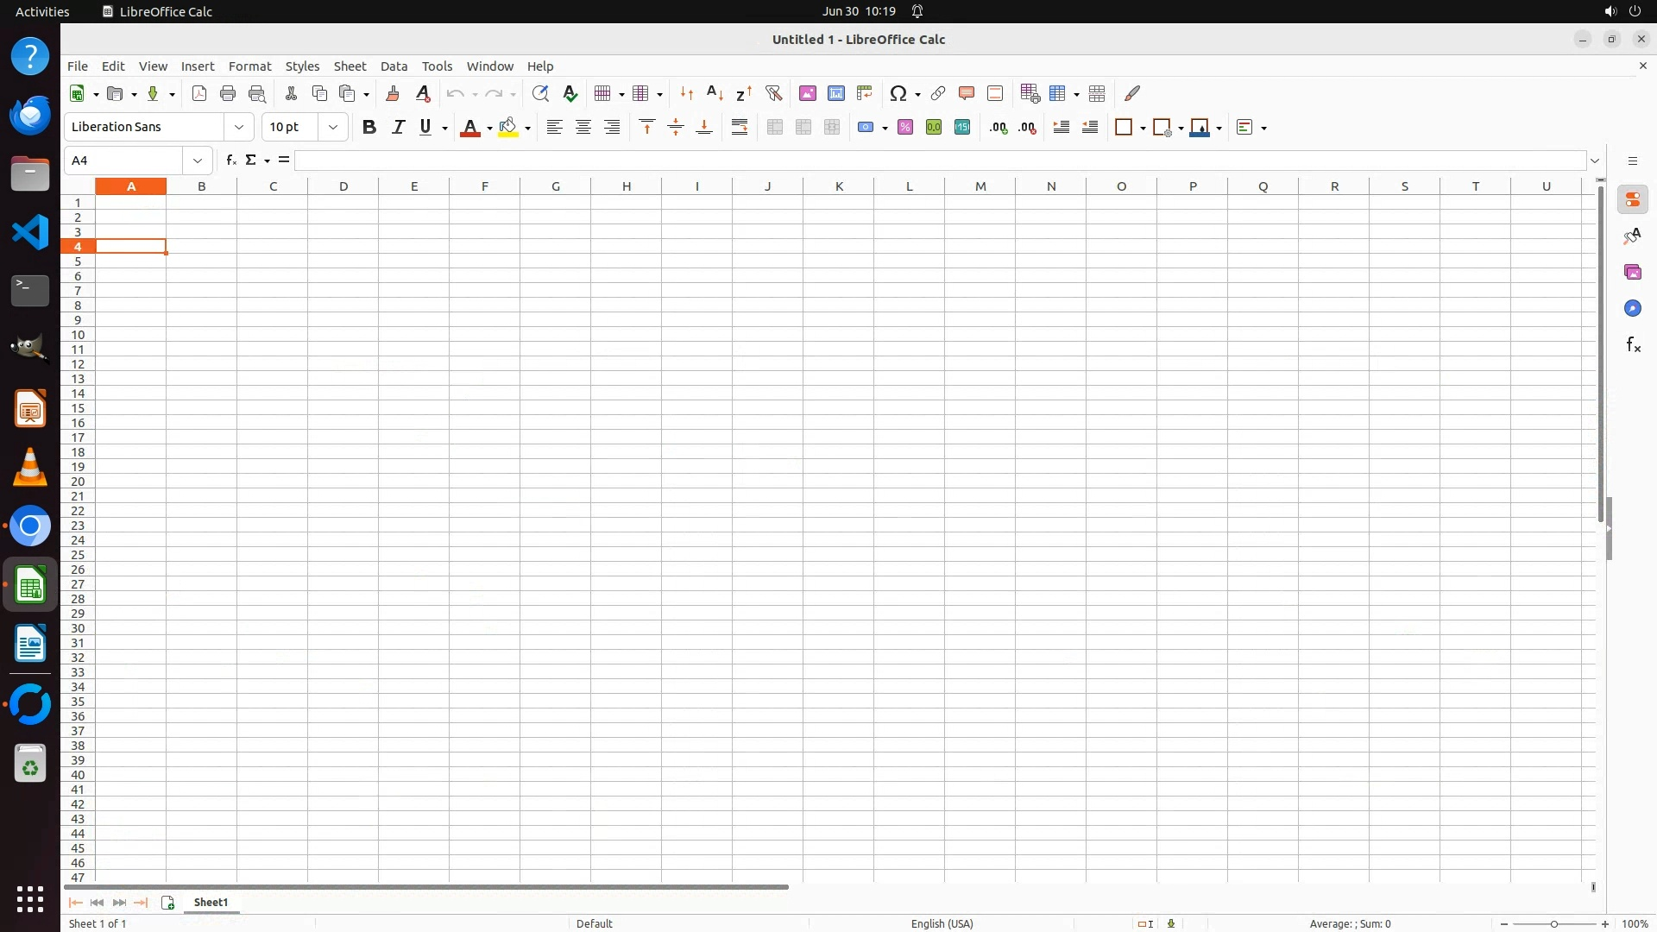Click the AutoFilter icon
The image size is (1657, 932).
pos(773,93)
